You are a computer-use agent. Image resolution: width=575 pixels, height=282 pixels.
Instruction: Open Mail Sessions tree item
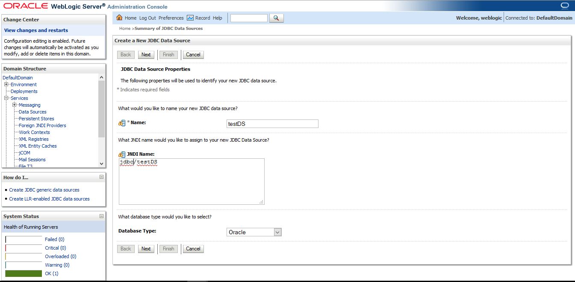click(32, 160)
